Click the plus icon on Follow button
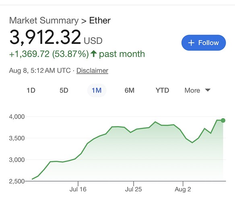Viewport: 235px width, 201px height. click(x=191, y=43)
